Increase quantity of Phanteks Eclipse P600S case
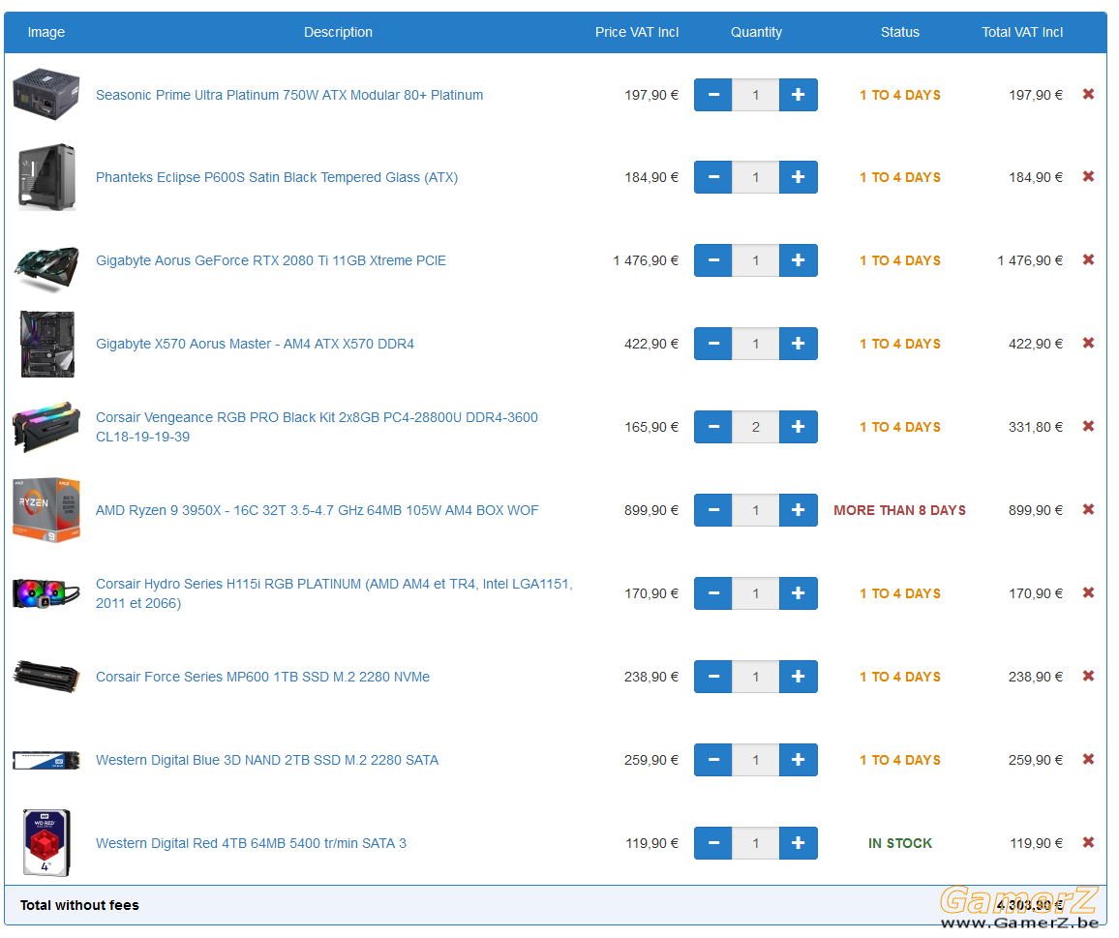This screenshot has height=938, width=1119. pos(798,177)
